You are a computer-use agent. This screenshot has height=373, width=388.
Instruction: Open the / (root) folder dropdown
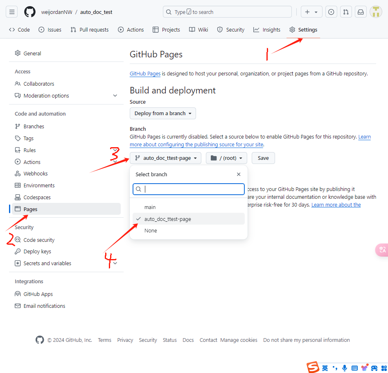click(x=226, y=158)
